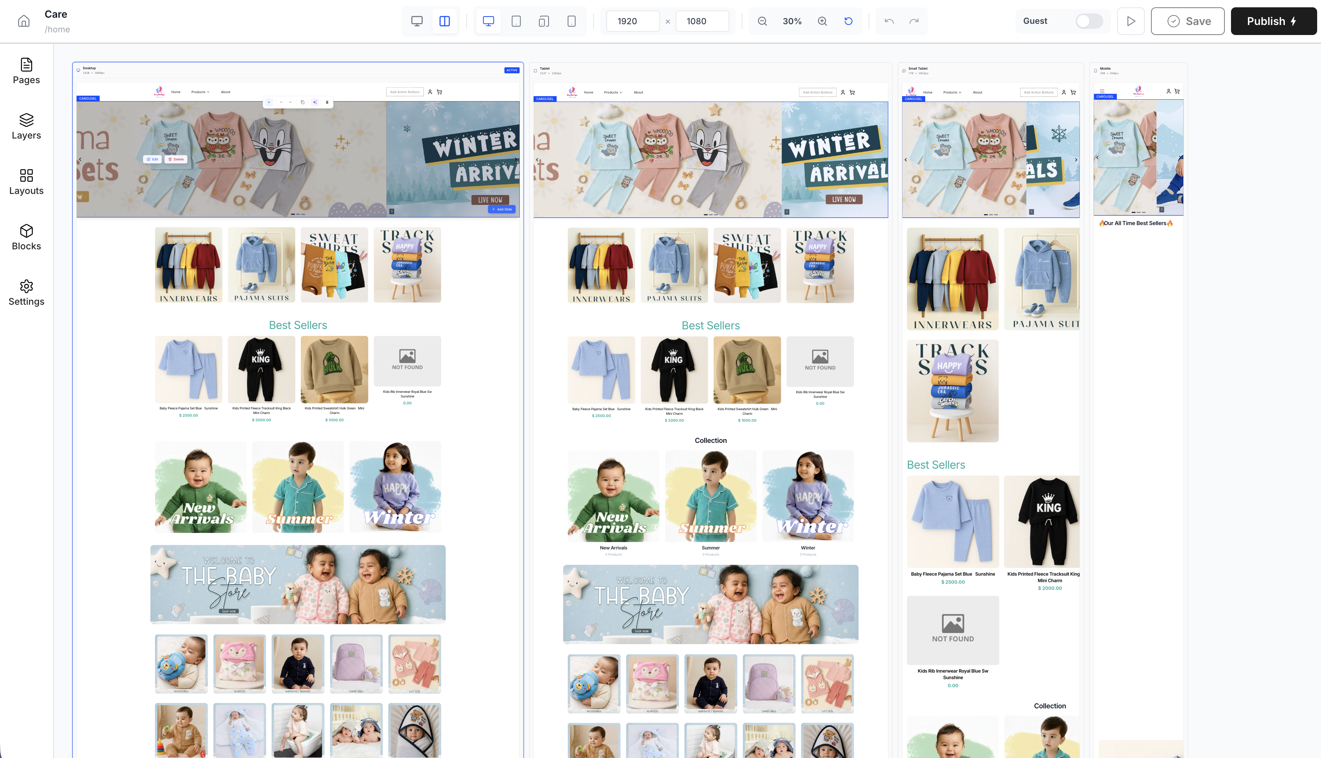The height and width of the screenshot is (758, 1321).
Task: Open the Layers panel
Action: (x=26, y=127)
